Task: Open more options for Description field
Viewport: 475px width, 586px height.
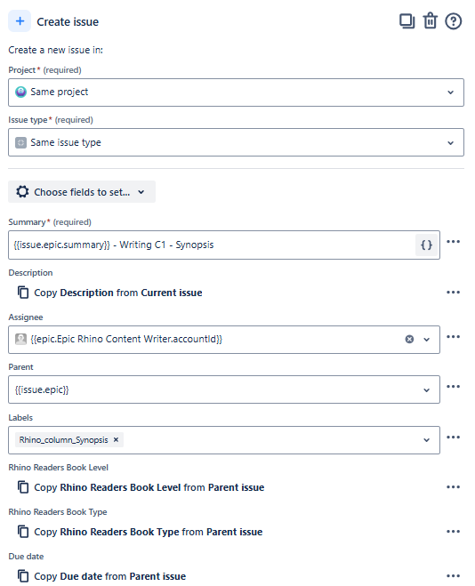Action: pyautogui.click(x=454, y=293)
